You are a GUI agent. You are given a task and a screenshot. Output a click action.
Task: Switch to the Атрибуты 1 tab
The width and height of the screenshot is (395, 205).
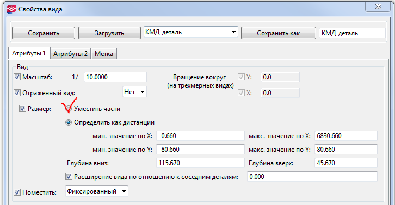coord(29,53)
